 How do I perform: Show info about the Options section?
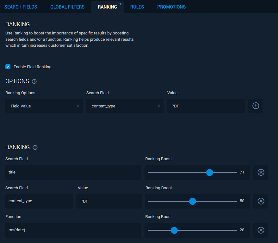[x=34, y=81]
